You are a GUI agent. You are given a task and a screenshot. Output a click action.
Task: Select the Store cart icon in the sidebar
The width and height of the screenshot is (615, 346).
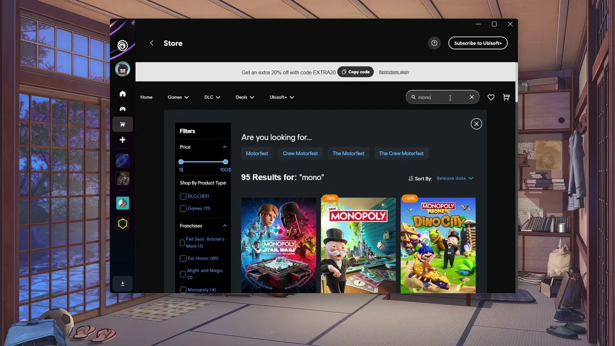pyautogui.click(x=123, y=124)
